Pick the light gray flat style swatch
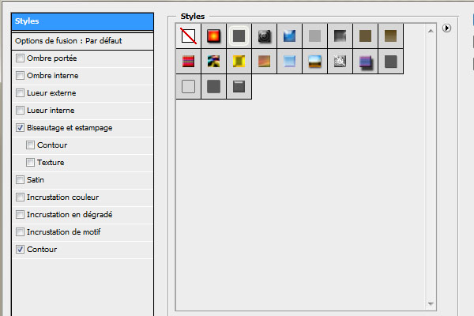Screen dimensions: 474x316 click(314, 36)
